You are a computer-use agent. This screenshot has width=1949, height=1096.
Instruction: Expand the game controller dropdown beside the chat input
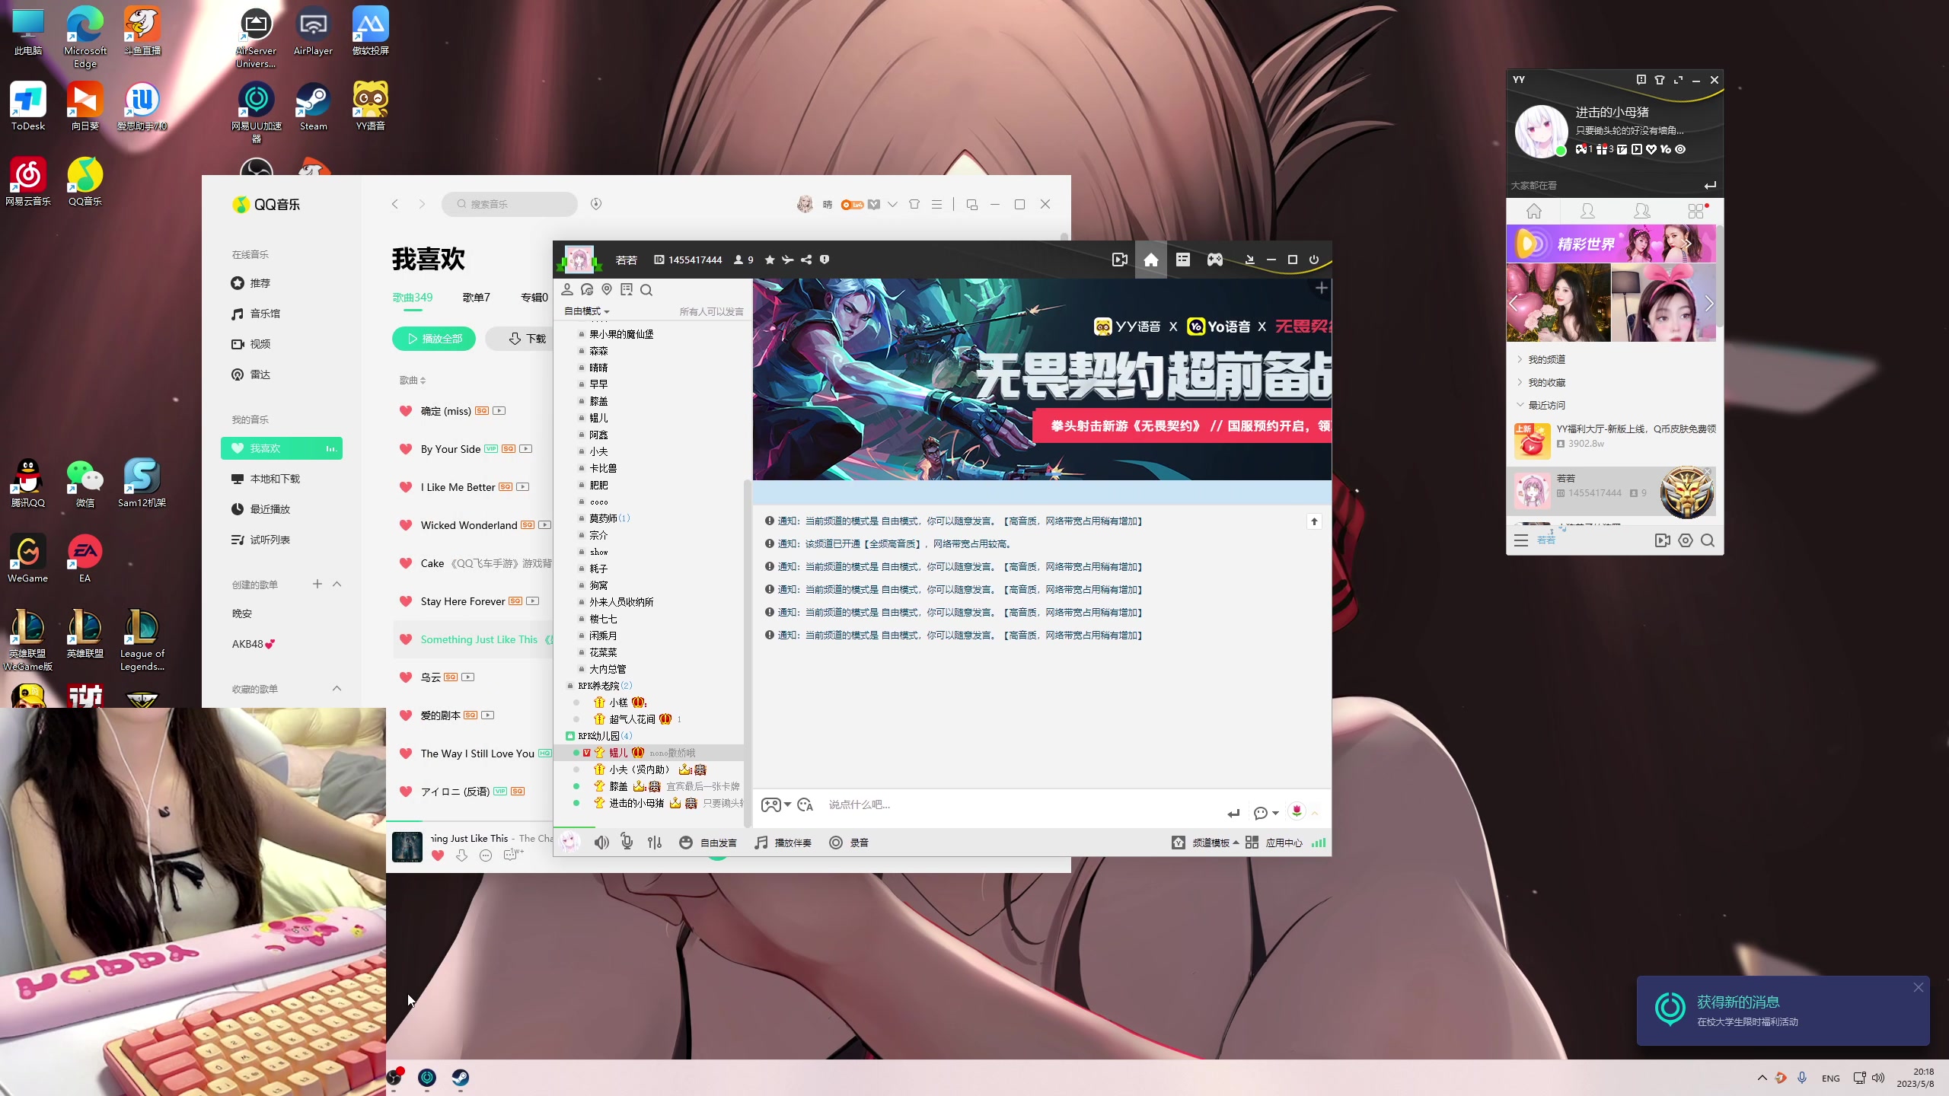[x=787, y=804]
